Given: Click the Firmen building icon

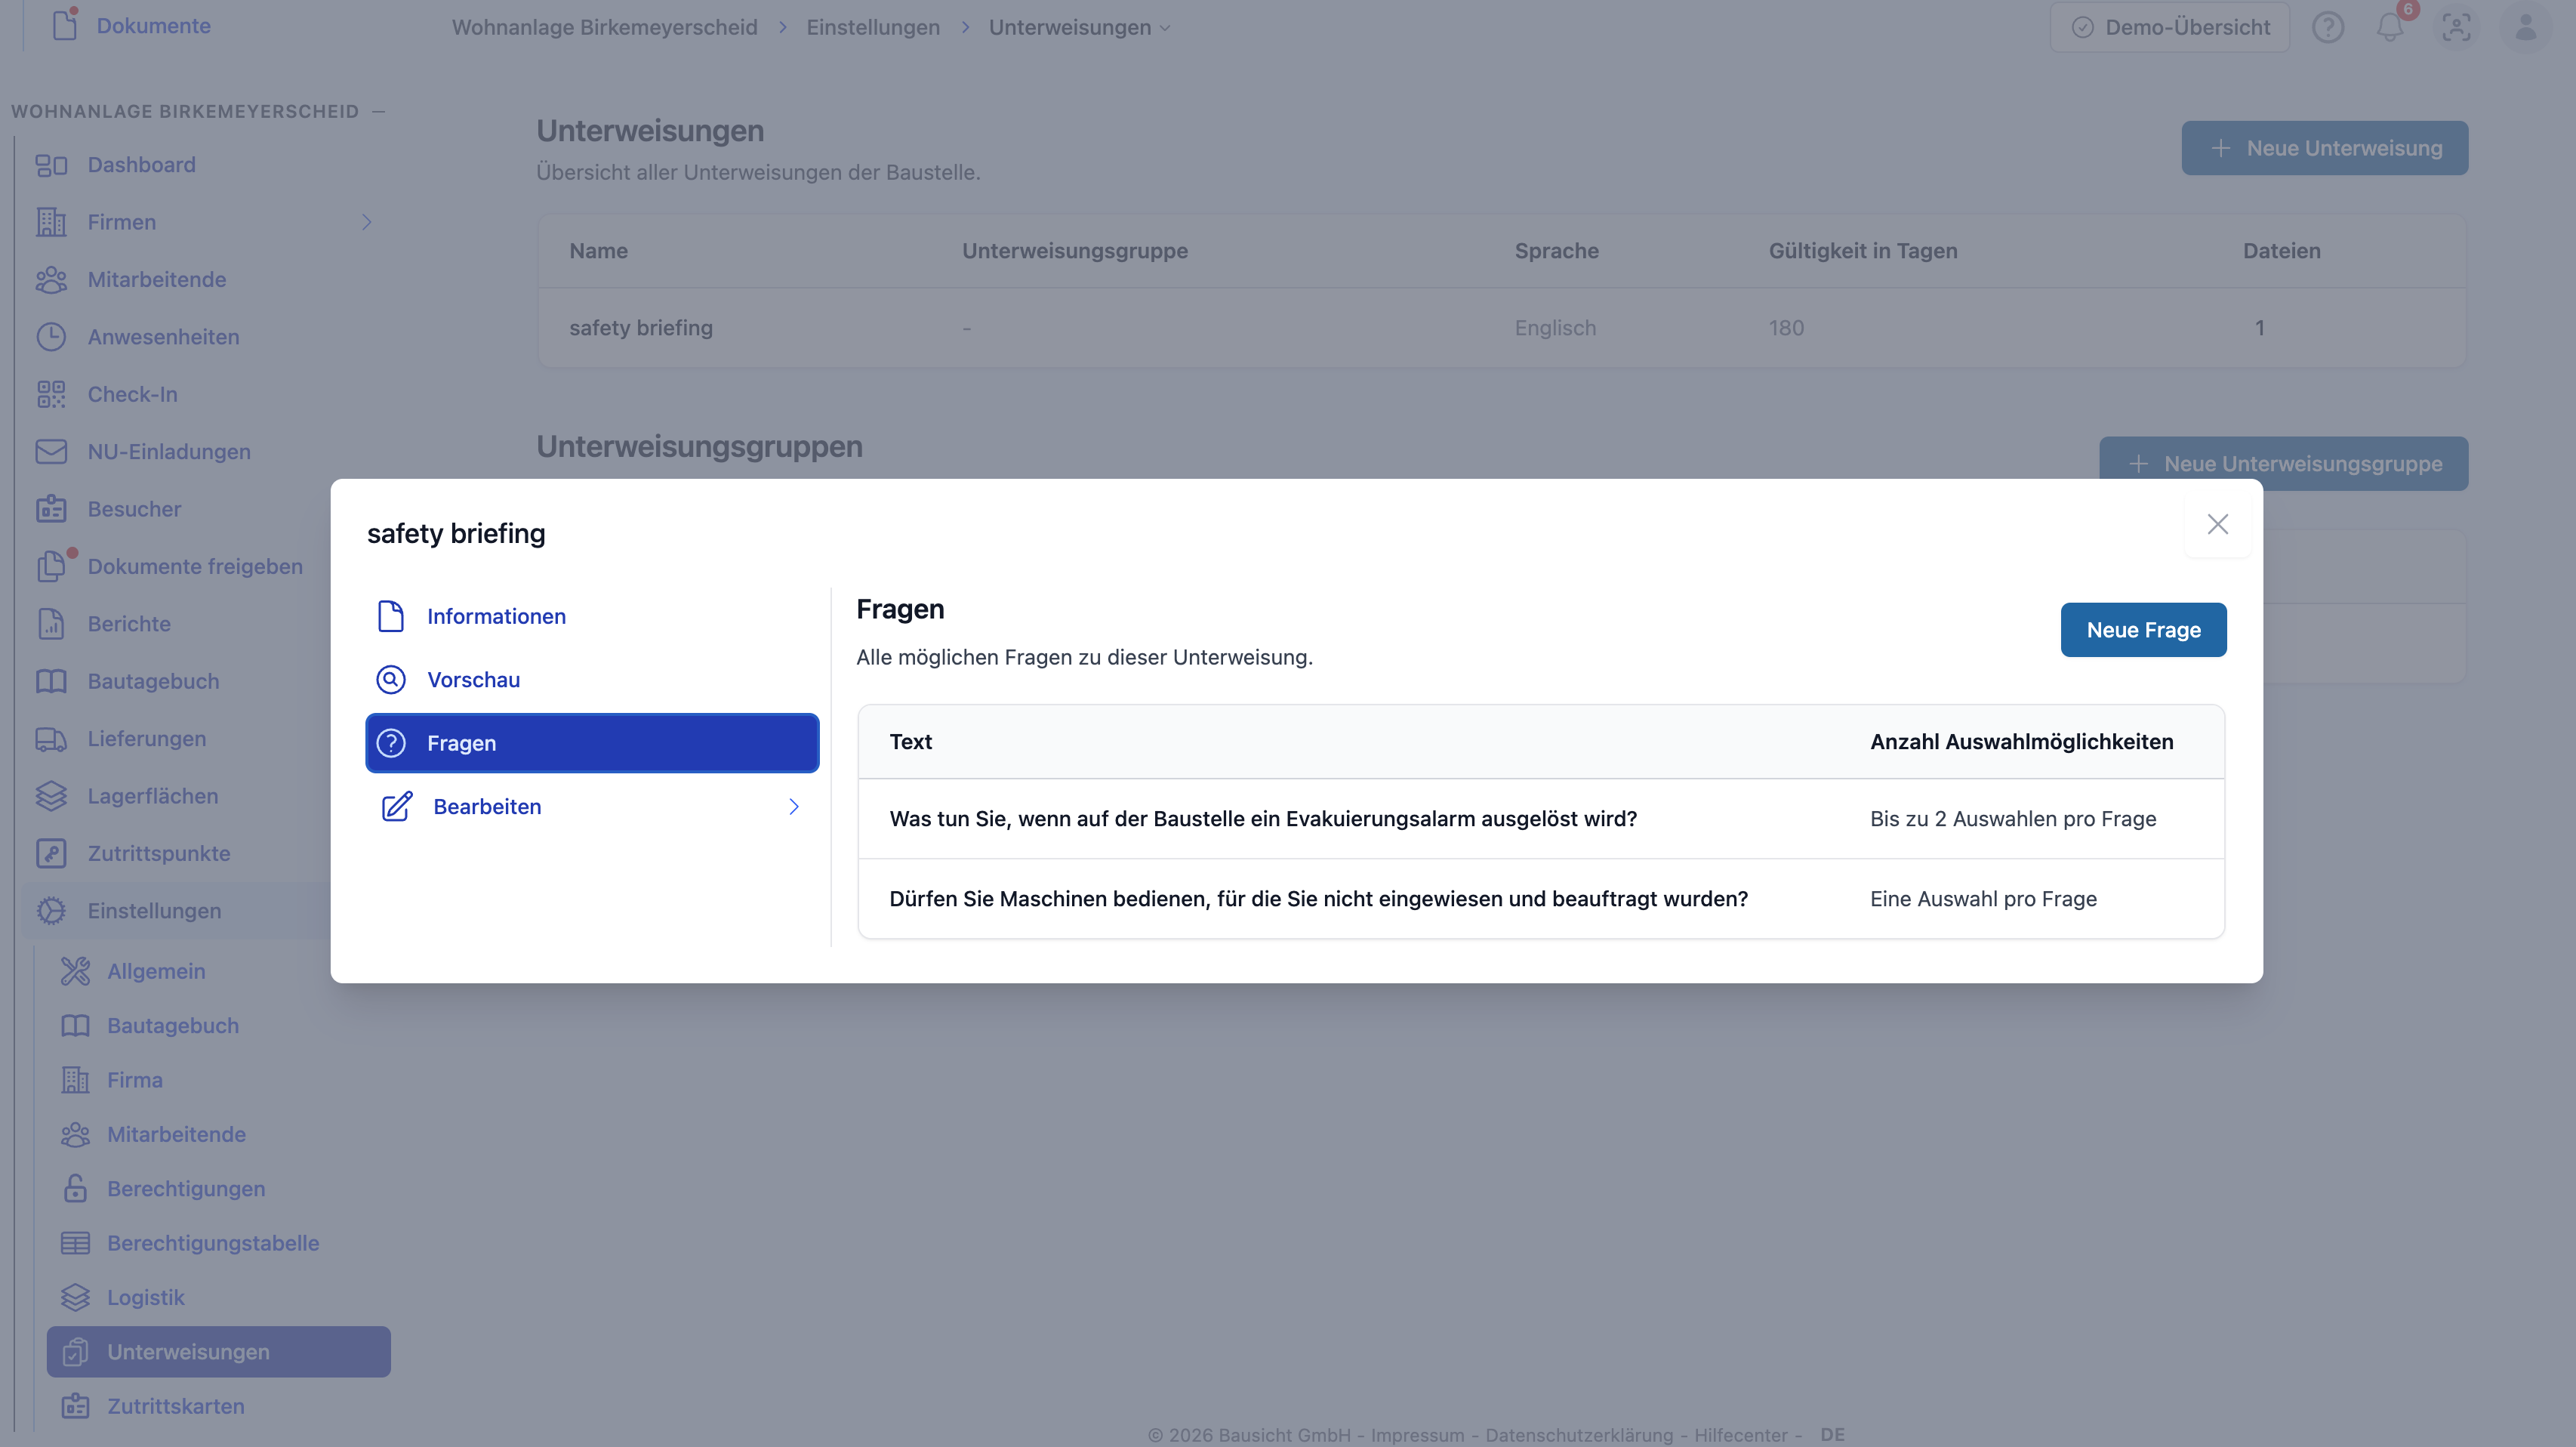Looking at the screenshot, I should [51, 222].
